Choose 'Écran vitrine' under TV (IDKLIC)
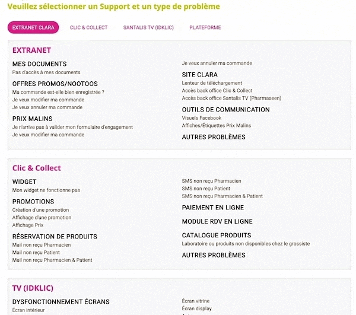356x315 pixels. point(196,301)
